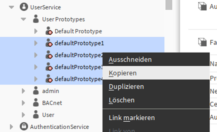
Task: Click the UserService lock-person icon
Action: (x=24, y=7)
